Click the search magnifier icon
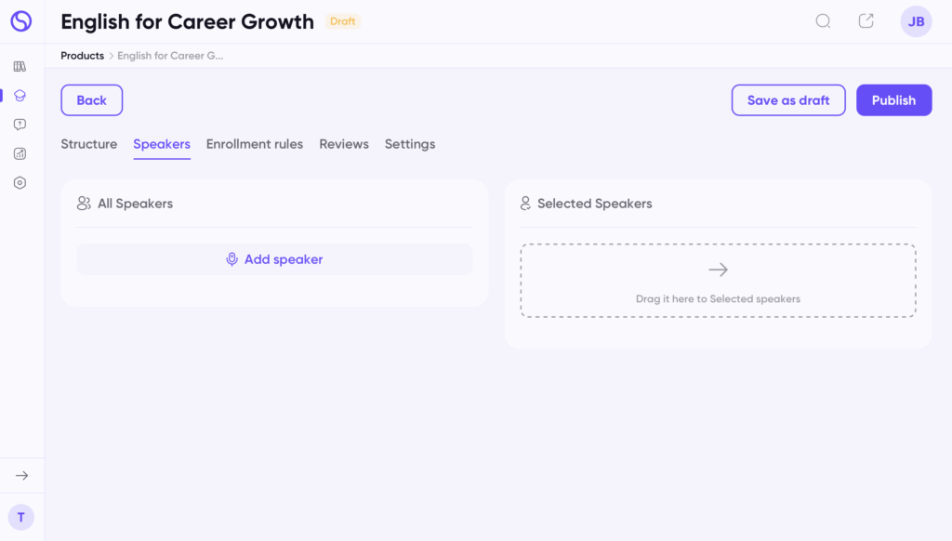 point(824,21)
